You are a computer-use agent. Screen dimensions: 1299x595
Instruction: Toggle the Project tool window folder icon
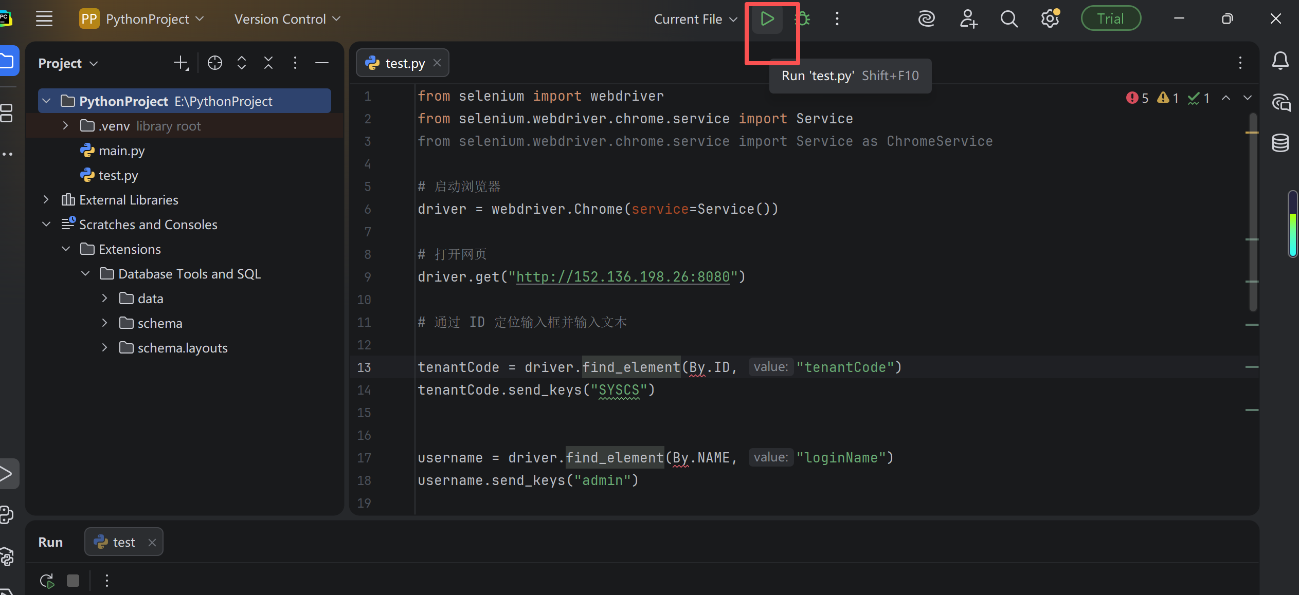click(x=7, y=61)
